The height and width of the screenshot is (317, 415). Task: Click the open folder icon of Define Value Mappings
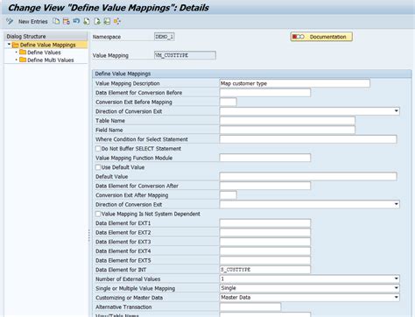[16, 45]
